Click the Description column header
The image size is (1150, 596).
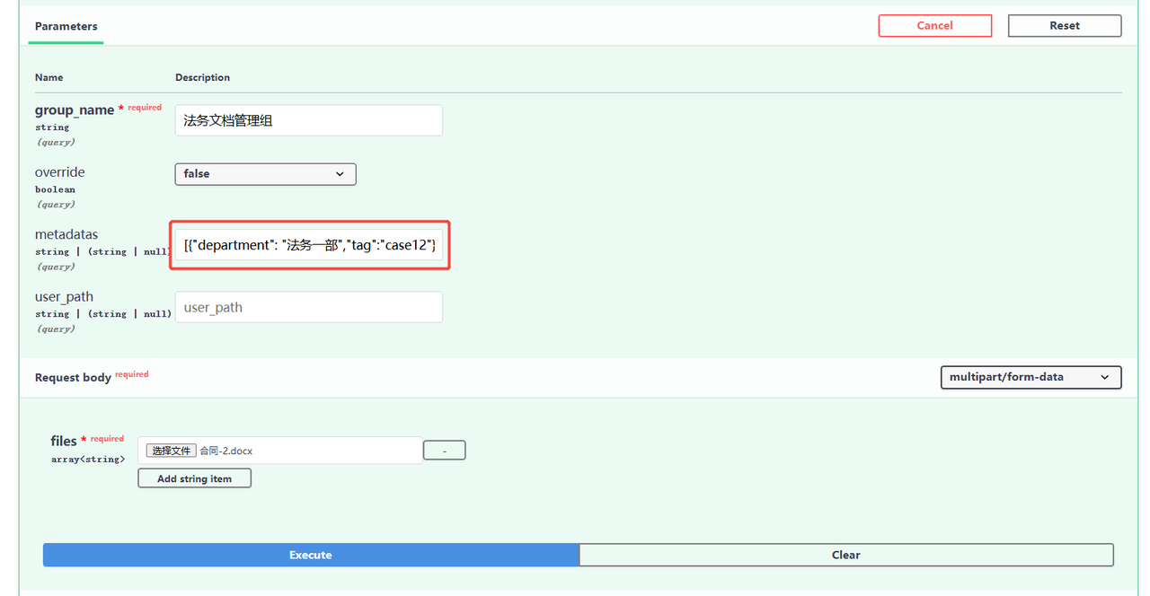click(202, 78)
